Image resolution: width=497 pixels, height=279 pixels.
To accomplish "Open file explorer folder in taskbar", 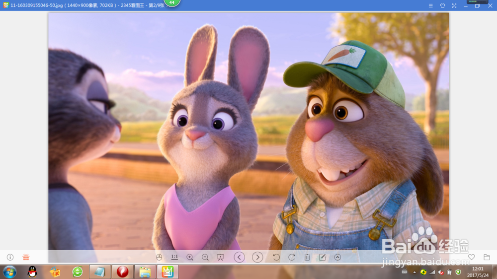I will [x=145, y=272].
